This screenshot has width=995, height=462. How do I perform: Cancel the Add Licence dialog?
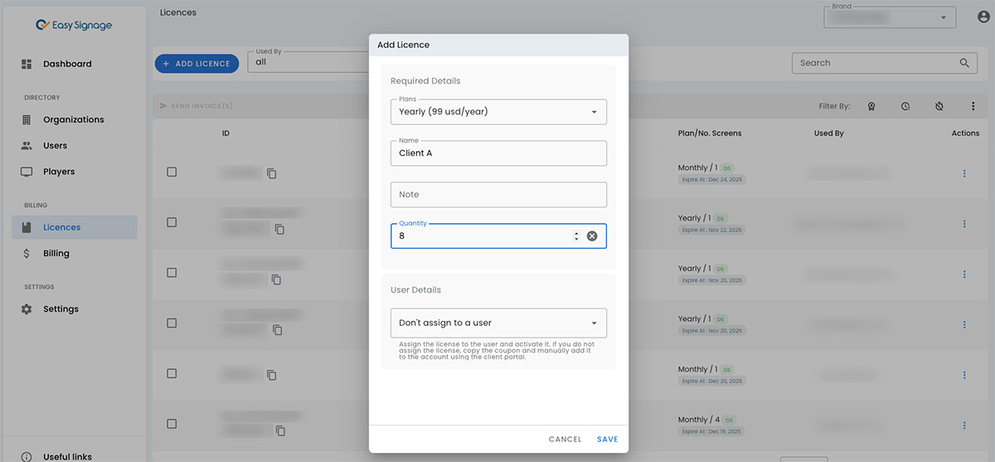(x=565, y=440)
